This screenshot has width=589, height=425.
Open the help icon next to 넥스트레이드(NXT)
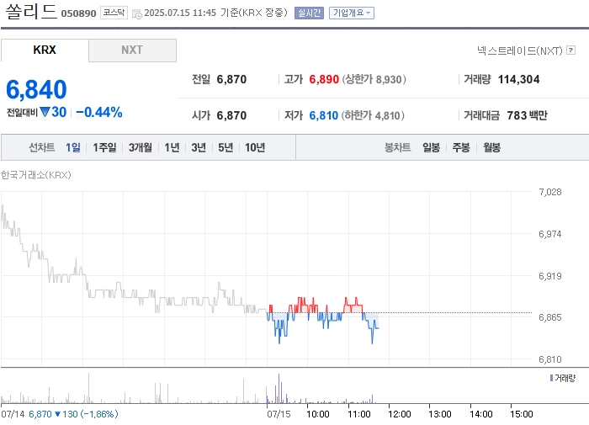[x=570, y=50]
